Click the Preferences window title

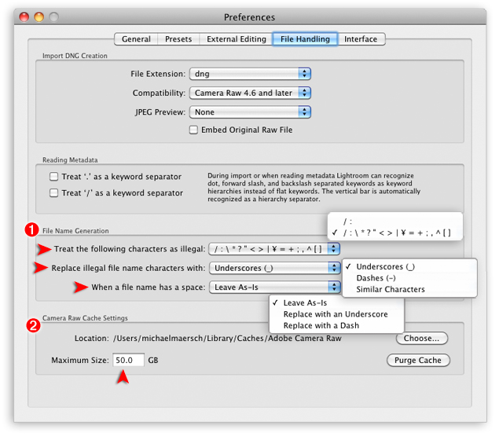click(250, 17)
